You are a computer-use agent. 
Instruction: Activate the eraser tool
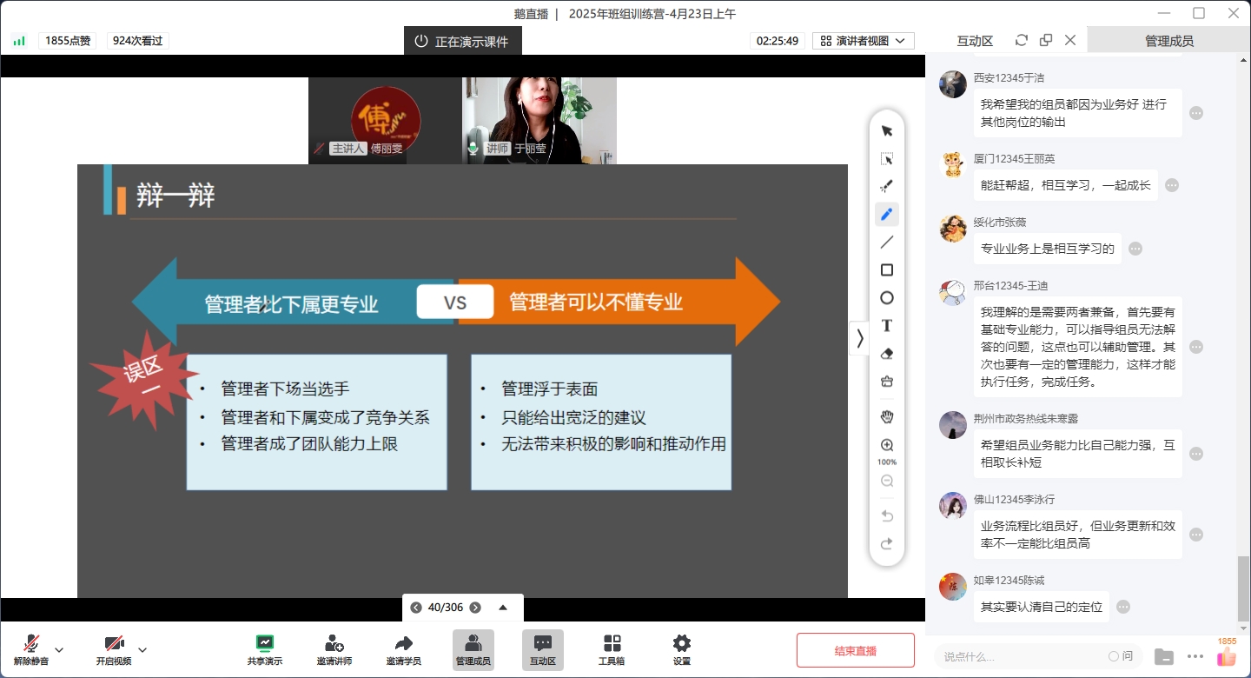point(887,354)
